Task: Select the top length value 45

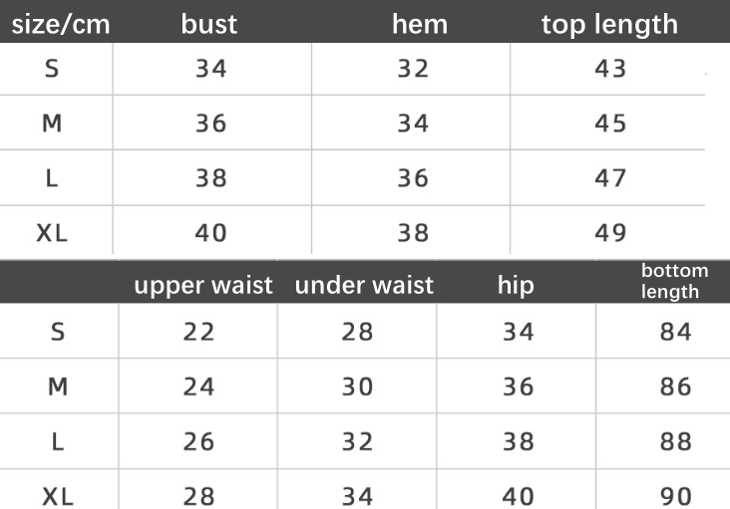Action: [x=610, y=124]
